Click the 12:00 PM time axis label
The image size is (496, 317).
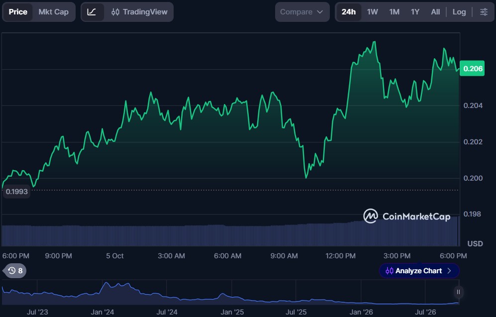click(x=340, y=256)
